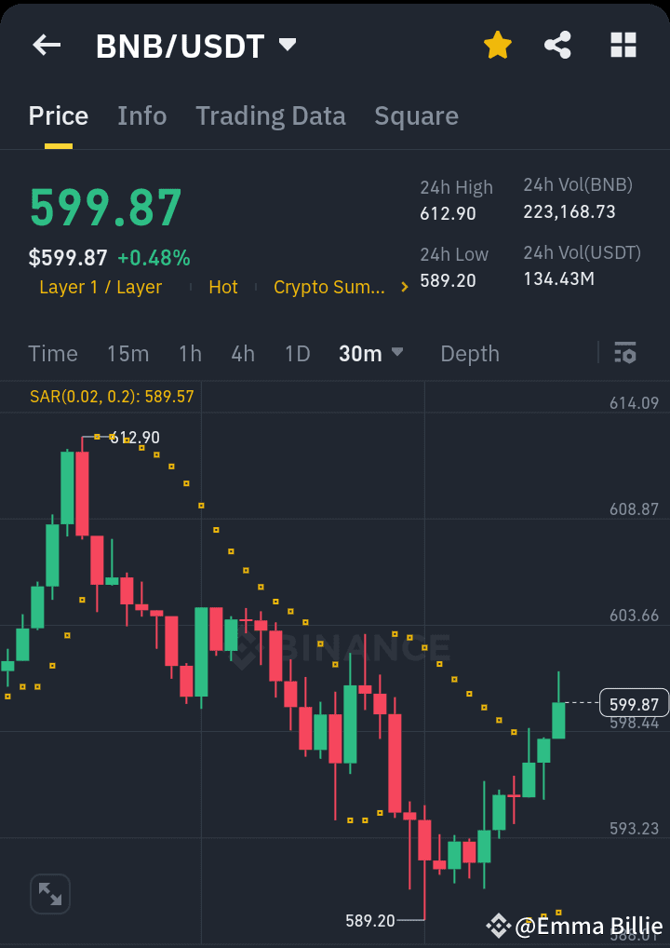Switch chart to Depth view
This screenshot has width=670, height=948.
469,354
